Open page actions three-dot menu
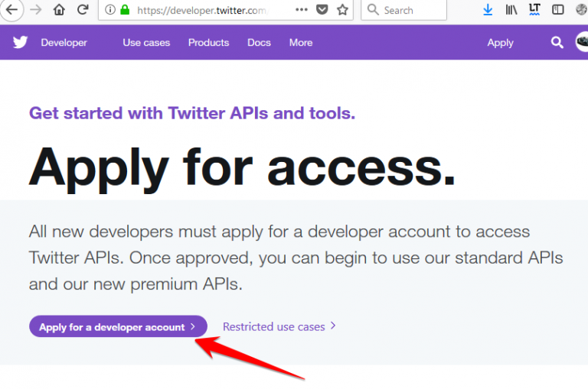Viewport: 588px width, 389px height. [x=302, y=10]
